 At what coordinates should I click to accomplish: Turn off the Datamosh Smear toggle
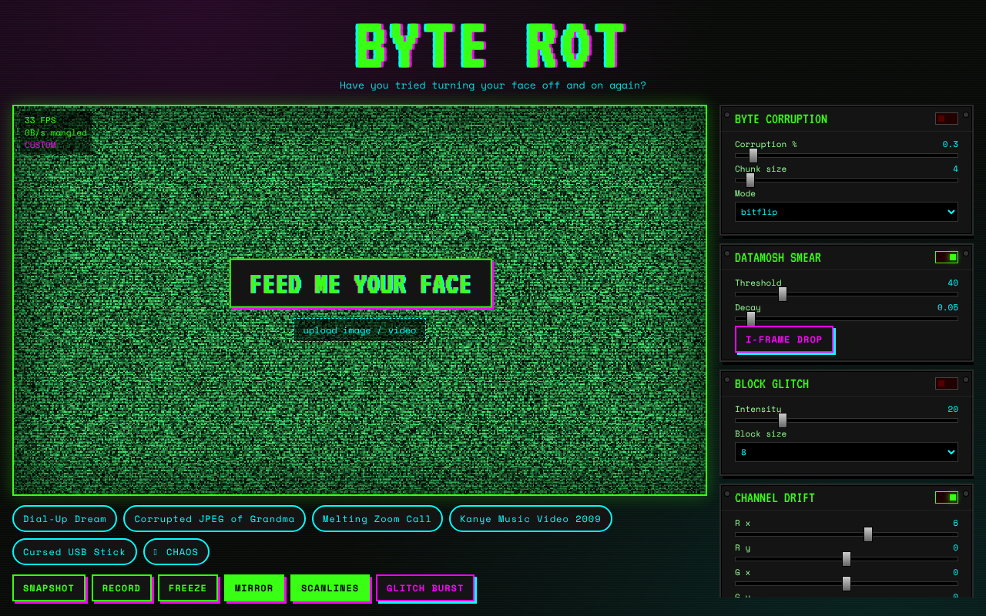tap(947, 257)
